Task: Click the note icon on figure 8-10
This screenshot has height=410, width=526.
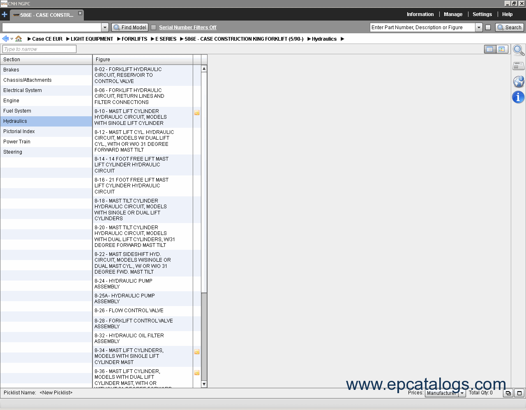Action: point(197,113)
